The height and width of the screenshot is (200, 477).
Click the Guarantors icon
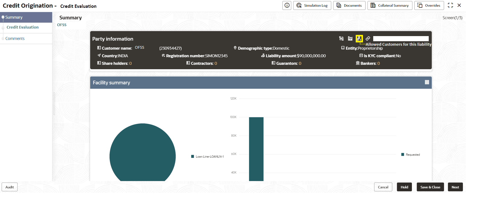coord(273,63)
